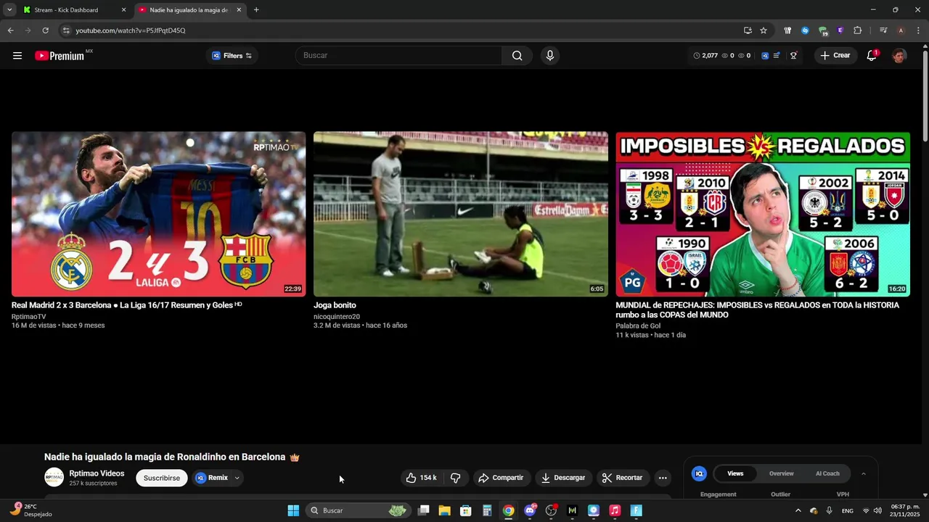
Task: Click the vidIQ panel logo icon
Action: click(x=699, y=473)
